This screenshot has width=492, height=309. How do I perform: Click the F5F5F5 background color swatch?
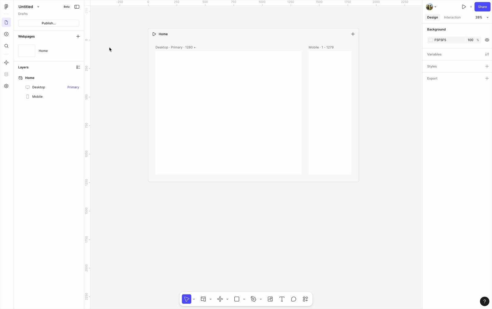[x=430, y=40]
